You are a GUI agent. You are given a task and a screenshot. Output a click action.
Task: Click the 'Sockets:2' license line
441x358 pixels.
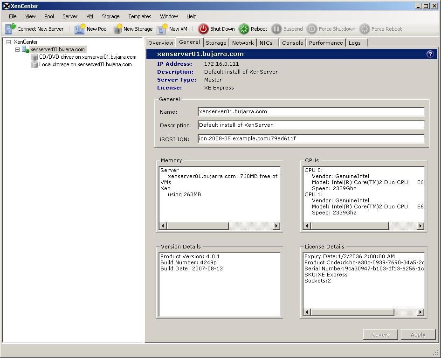pyautogui.click(x=317, y=281)
